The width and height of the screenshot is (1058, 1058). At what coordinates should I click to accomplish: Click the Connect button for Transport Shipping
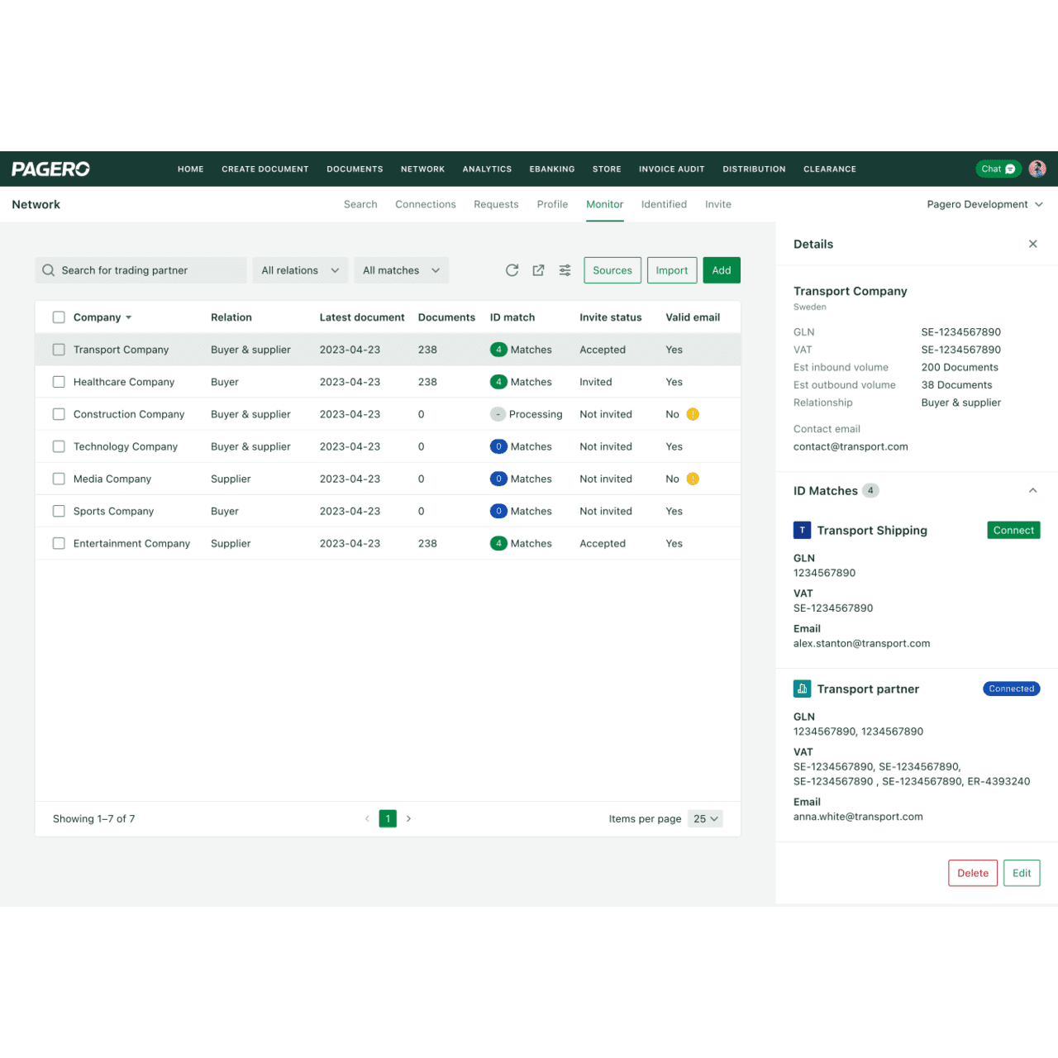coord(1013,530)
